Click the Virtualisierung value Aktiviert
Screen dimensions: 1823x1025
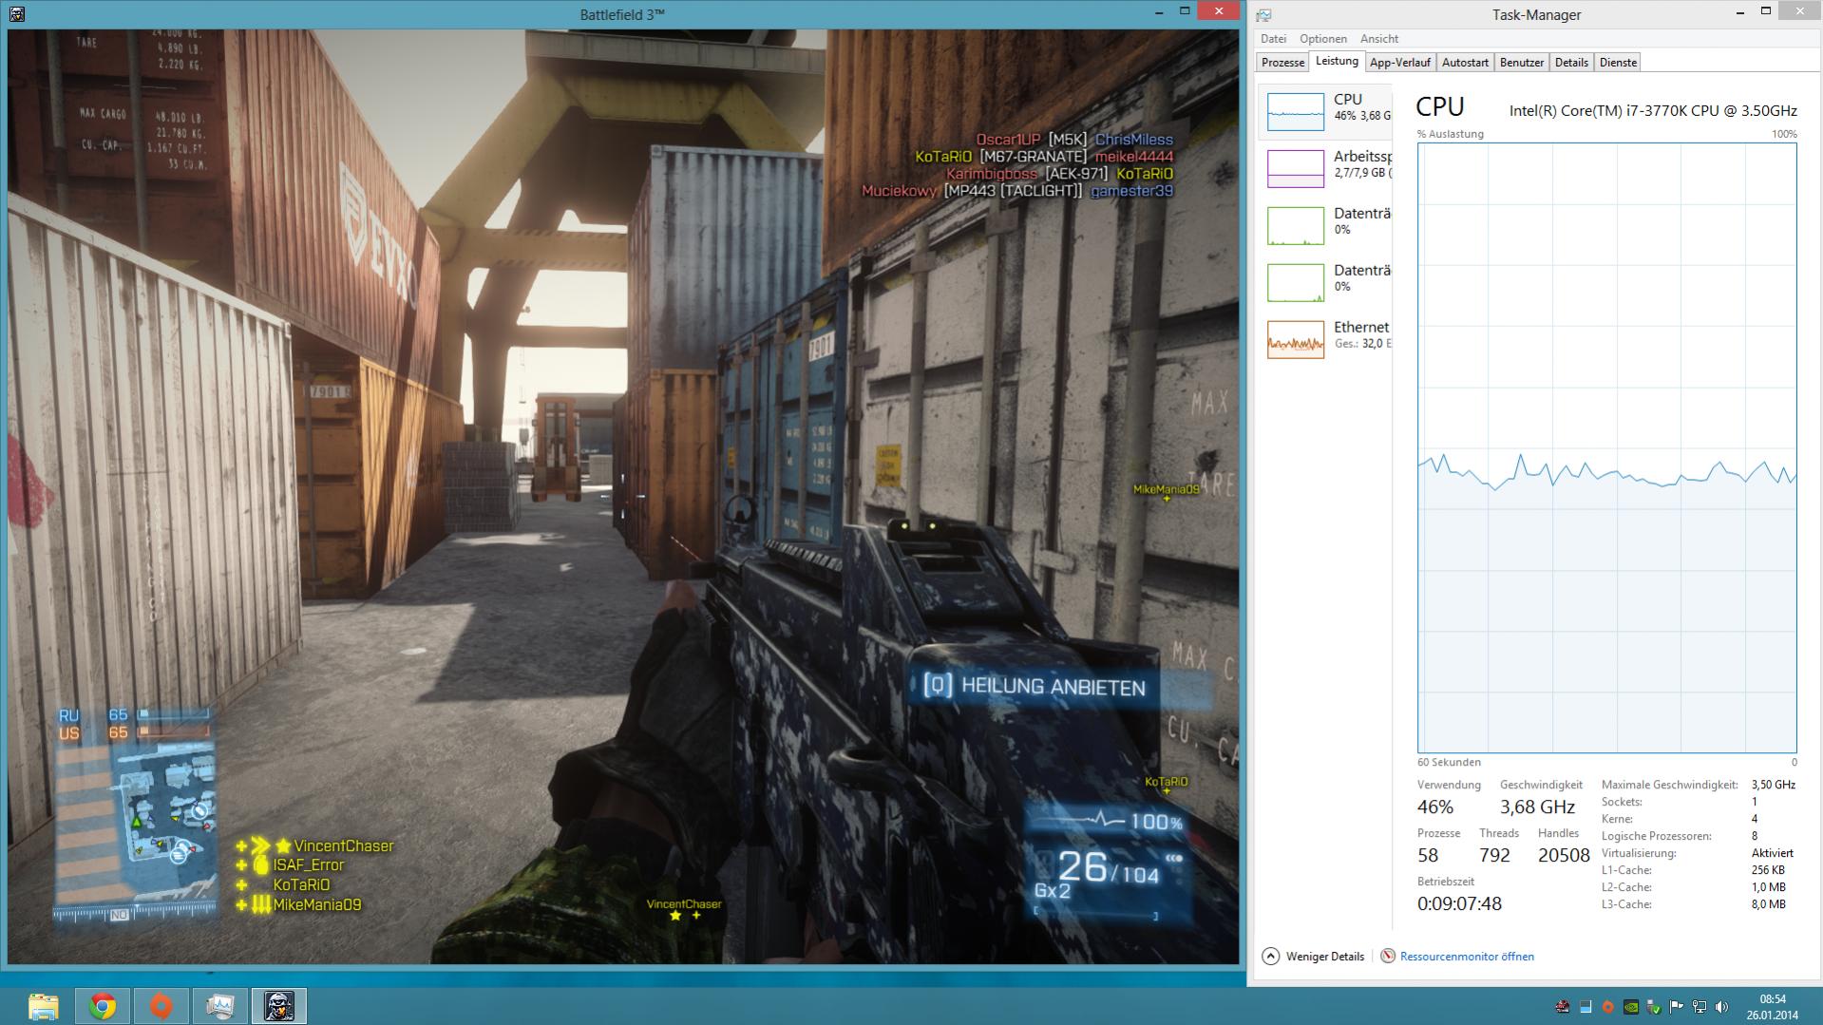(1772, 853)
